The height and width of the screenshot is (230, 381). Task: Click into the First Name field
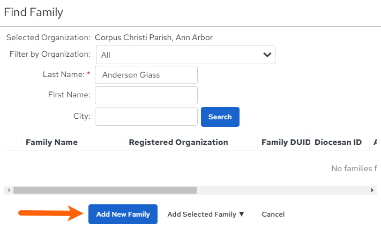(146, 95)
